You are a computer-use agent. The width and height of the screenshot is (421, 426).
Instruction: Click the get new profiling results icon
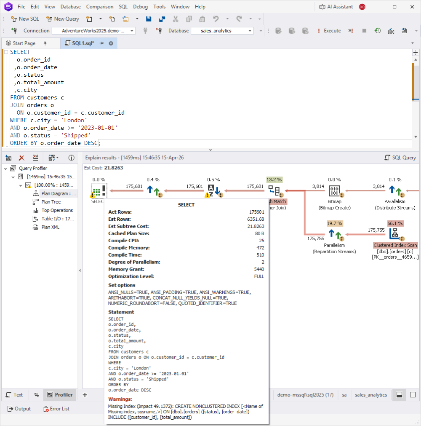click(9, 158)
